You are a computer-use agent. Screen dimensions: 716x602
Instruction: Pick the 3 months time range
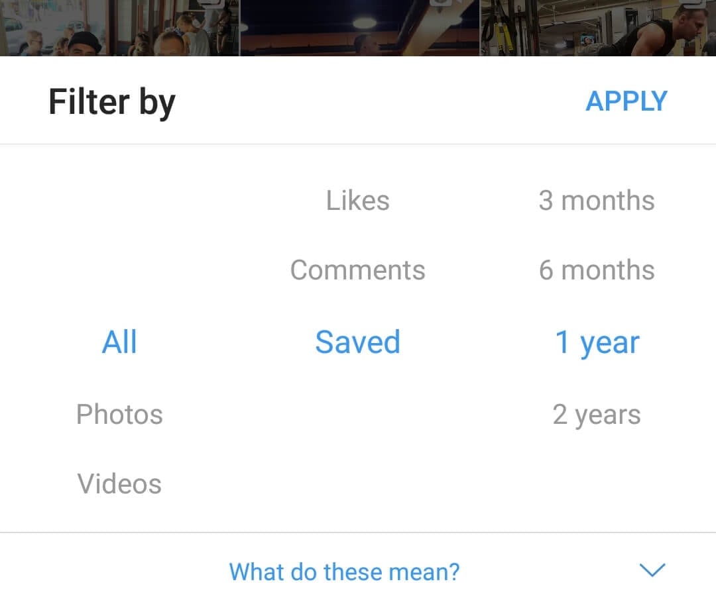[597, 200]
